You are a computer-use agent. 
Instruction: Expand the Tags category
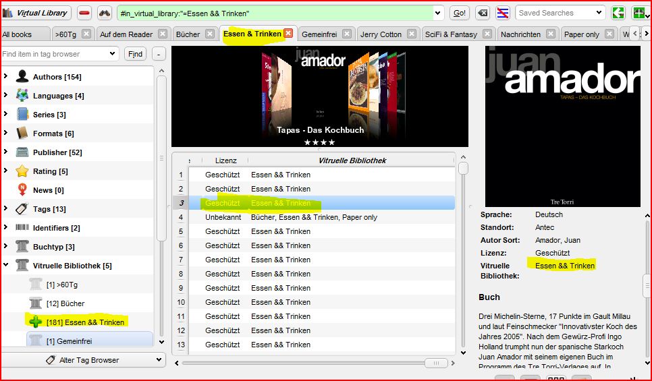6,208
